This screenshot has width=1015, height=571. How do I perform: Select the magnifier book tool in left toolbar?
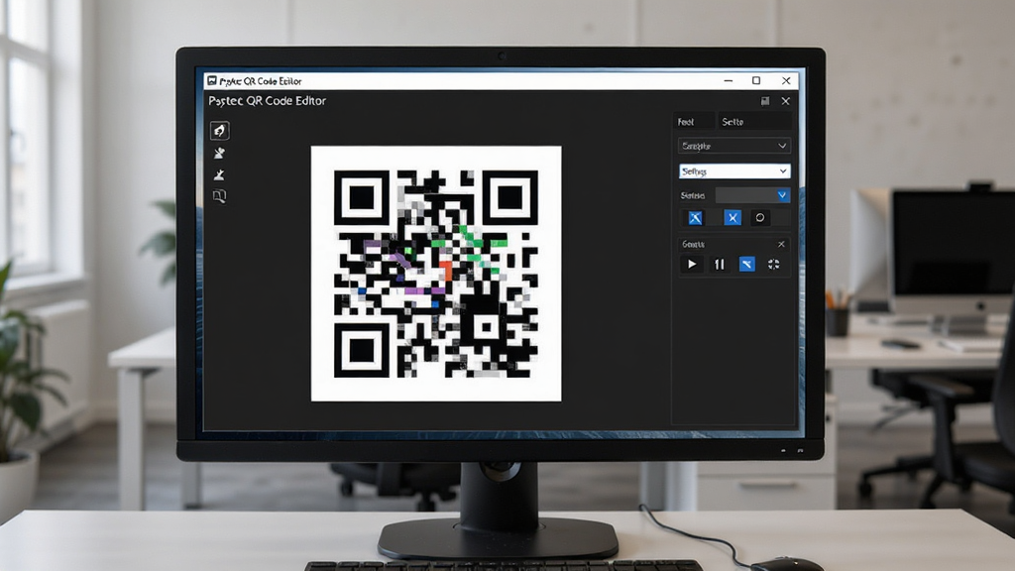219,196
